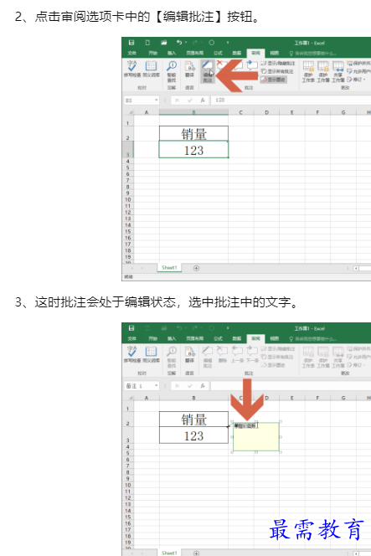Click Save icon in step 2 Excel screenshot

click(x=131, y=43)
